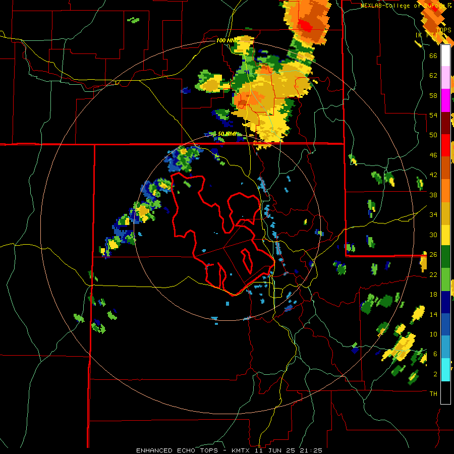Click the "22" legend value
The width and height of the screenshot is (454, 454).
(x=433, y=274)
